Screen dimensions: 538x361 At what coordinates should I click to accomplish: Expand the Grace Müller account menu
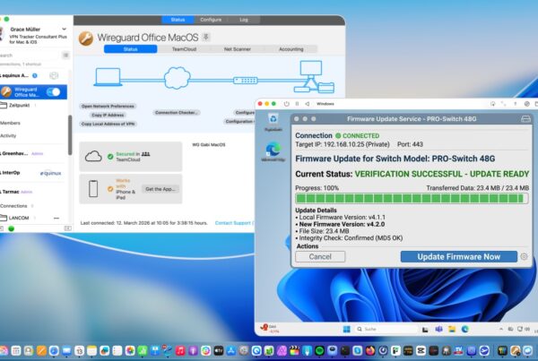[65, 30]
